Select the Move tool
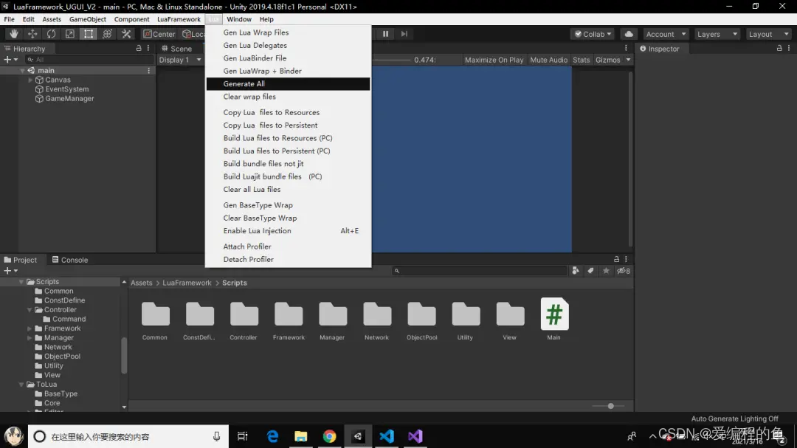Screen dimensions: 797x448 31,33
